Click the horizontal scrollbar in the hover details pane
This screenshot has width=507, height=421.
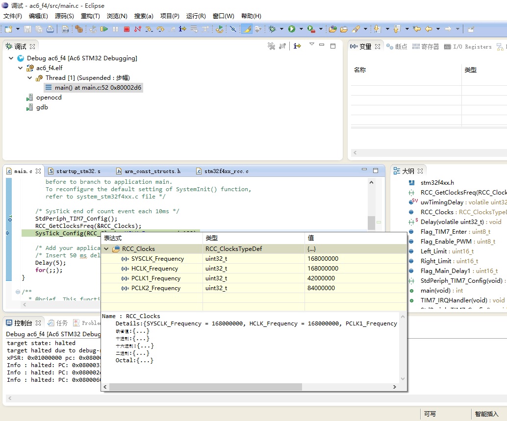(x=205, y=387)
